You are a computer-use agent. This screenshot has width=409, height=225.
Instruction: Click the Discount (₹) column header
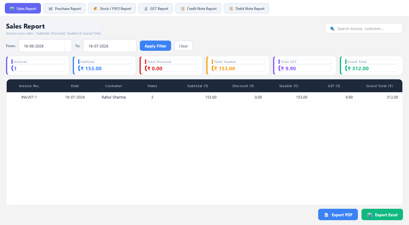click(x=243, y=86)
